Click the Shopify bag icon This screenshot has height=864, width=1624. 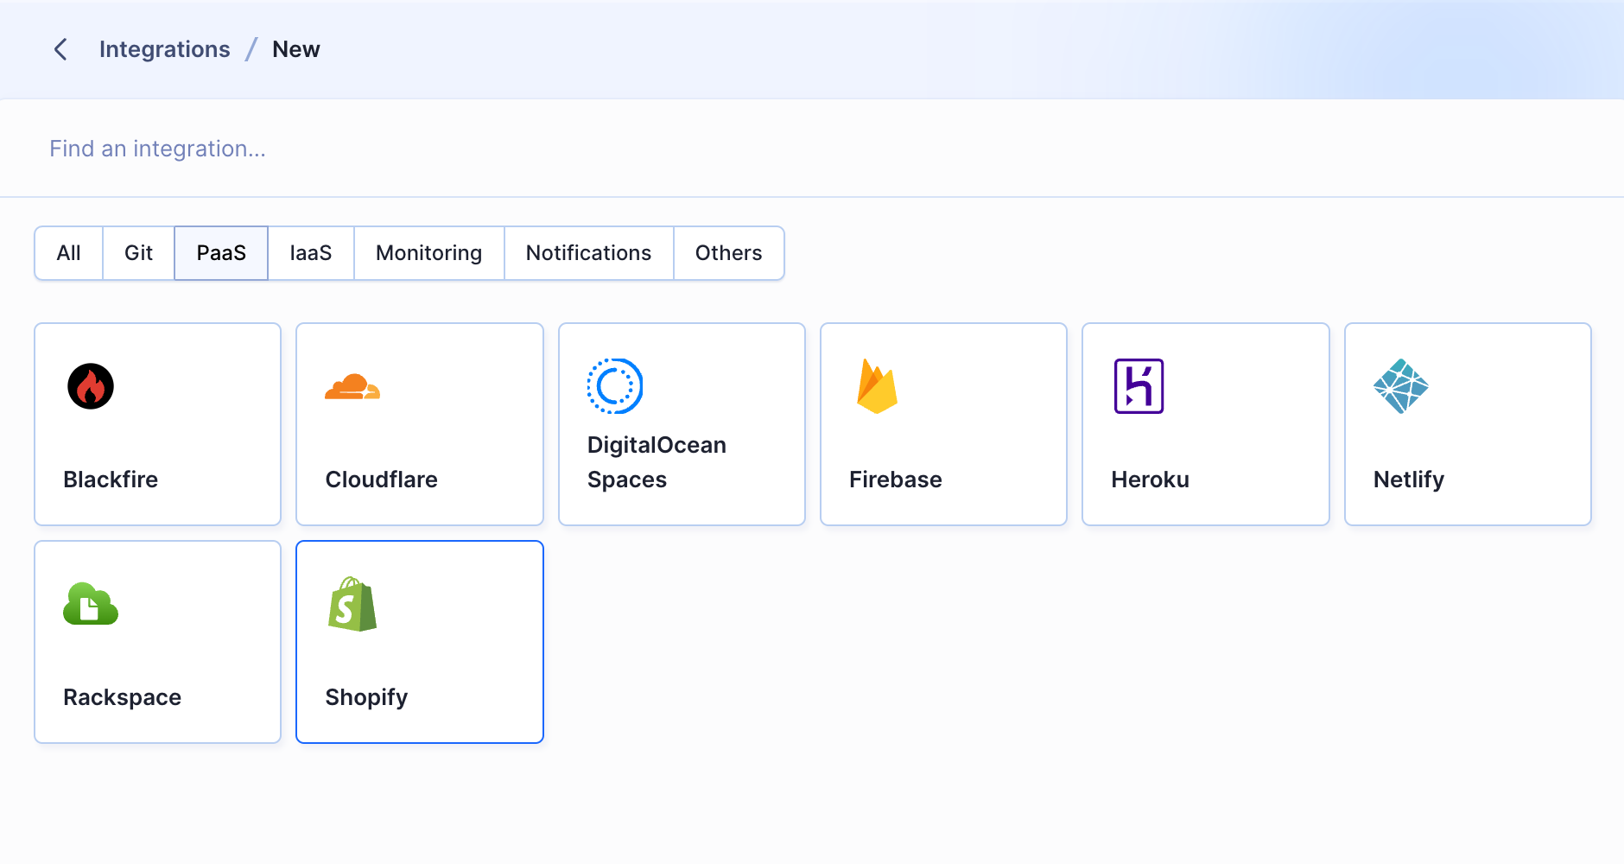[x=352, y=604]
